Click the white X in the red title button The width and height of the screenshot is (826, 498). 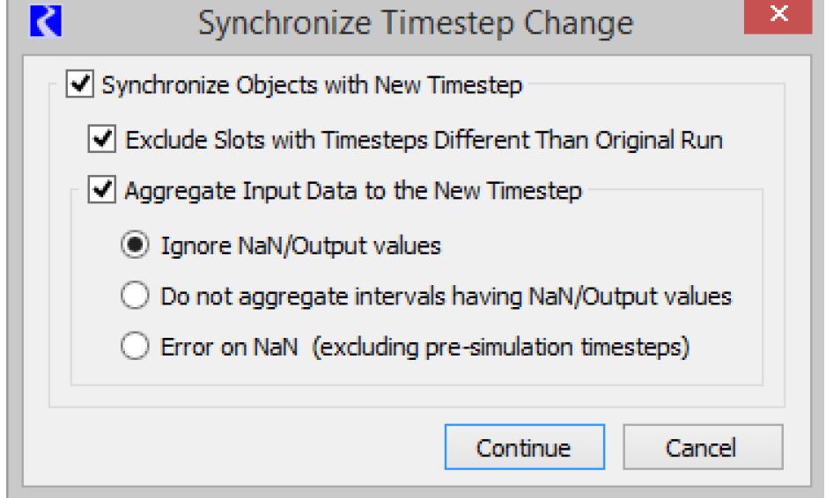(778, 15)
